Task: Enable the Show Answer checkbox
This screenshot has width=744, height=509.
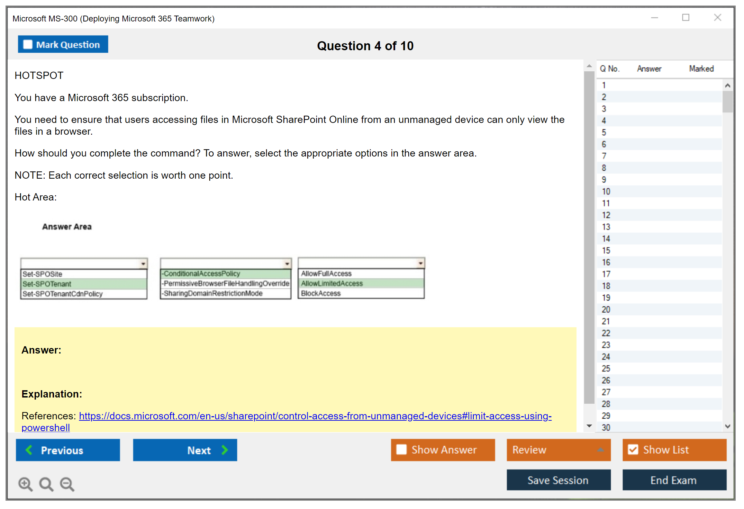Action: point(401,449)
